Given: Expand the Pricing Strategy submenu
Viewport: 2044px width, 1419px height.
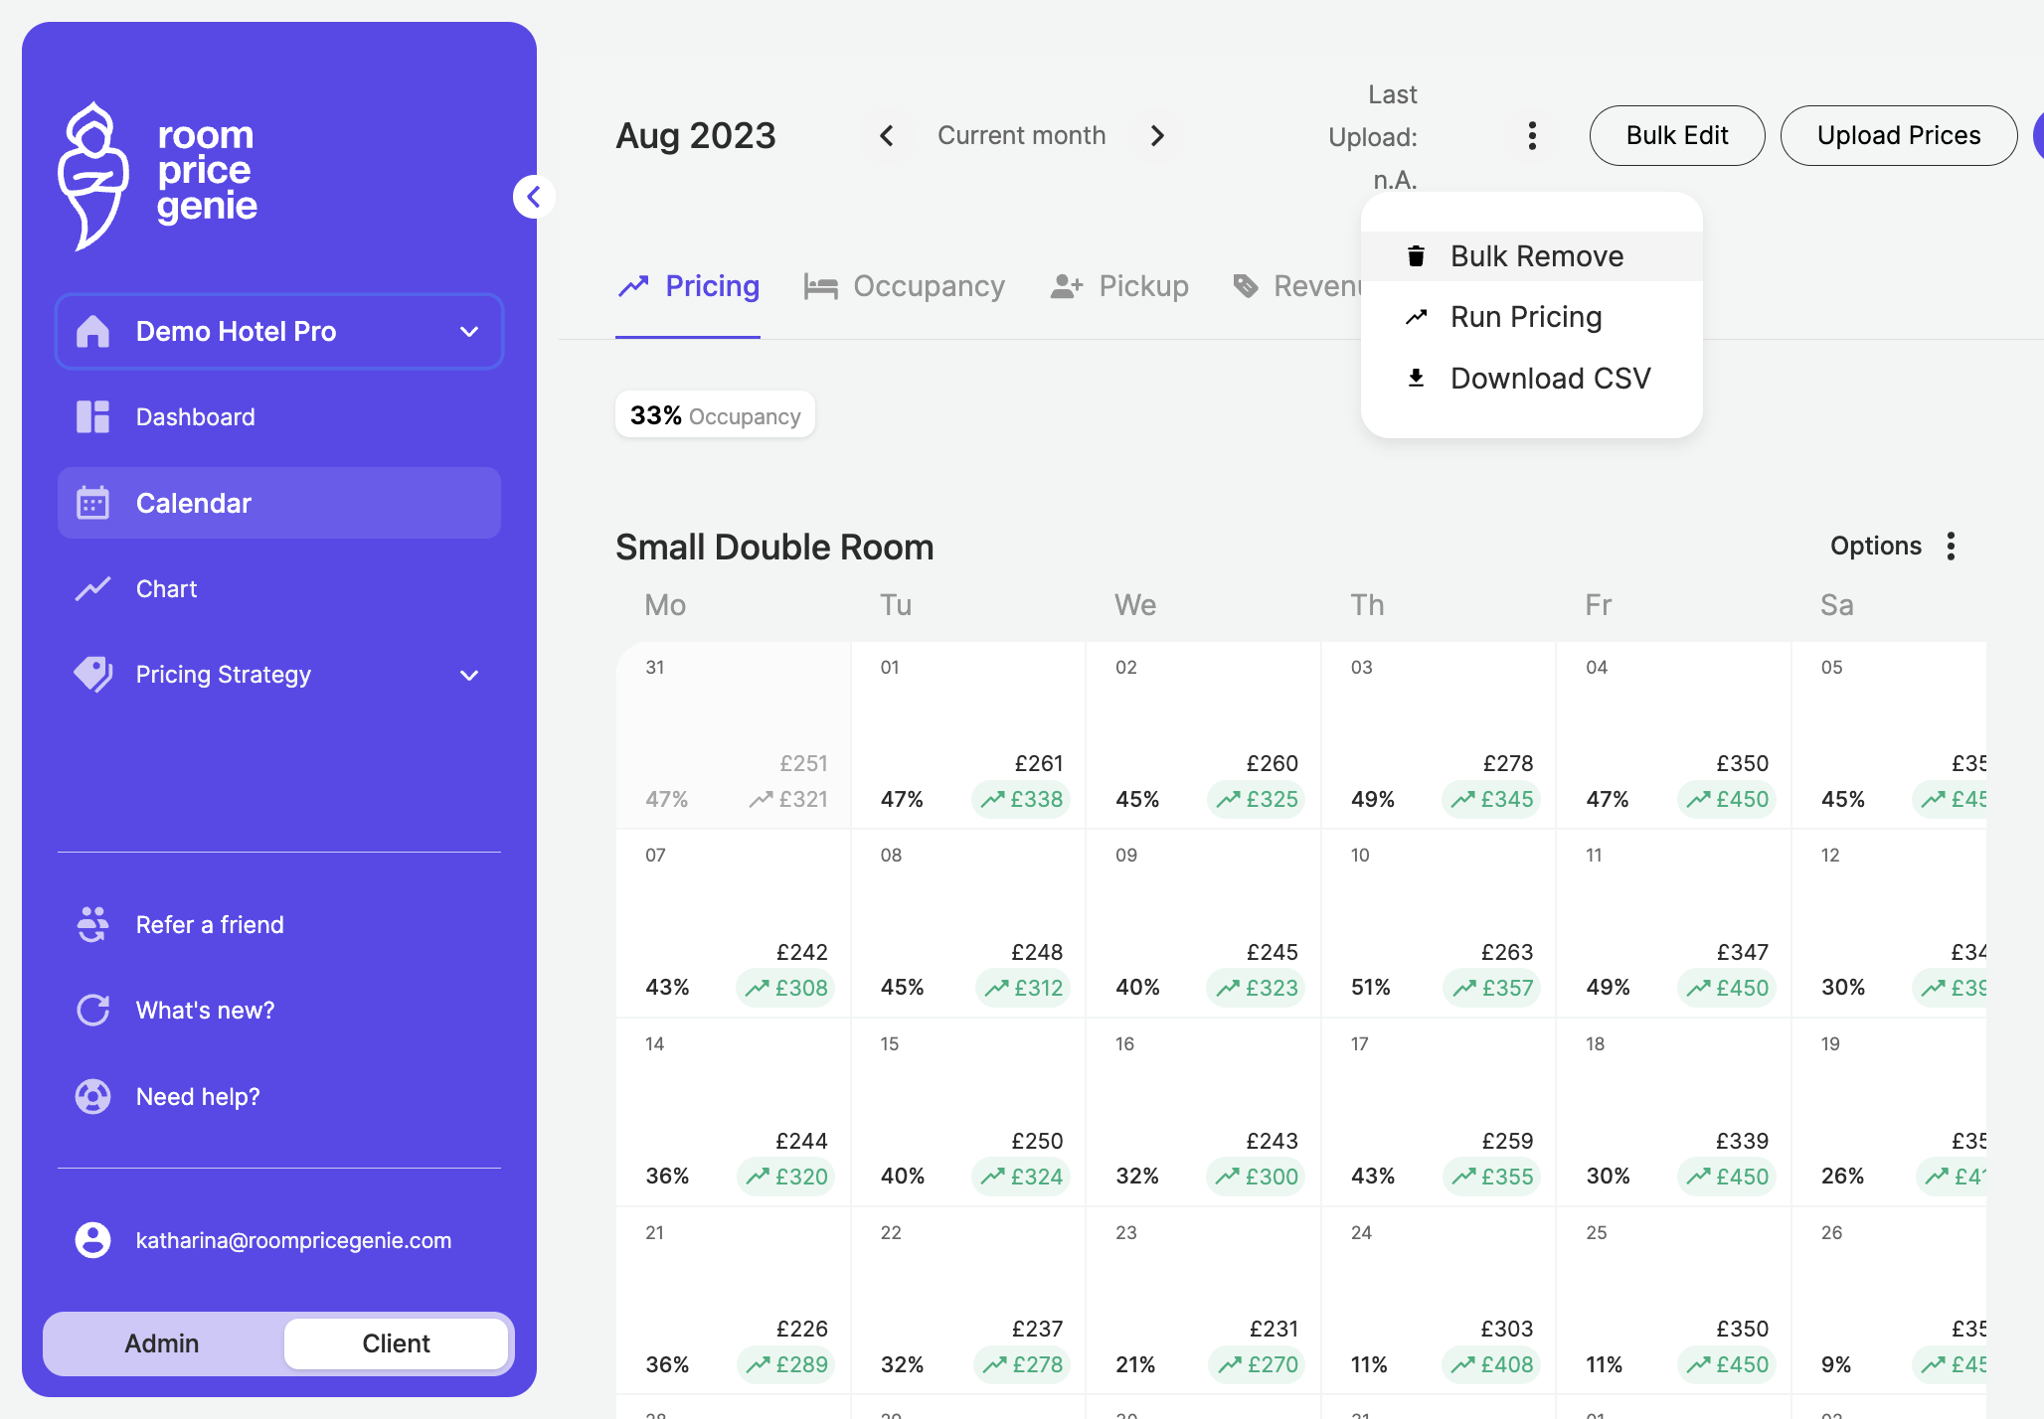Looking at the screenshot, I should coord(278,675).
